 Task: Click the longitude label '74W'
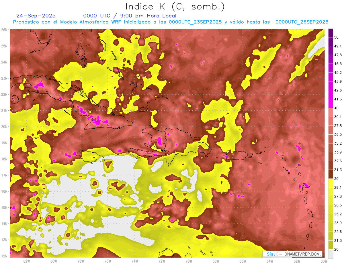[x=135, y=261]
